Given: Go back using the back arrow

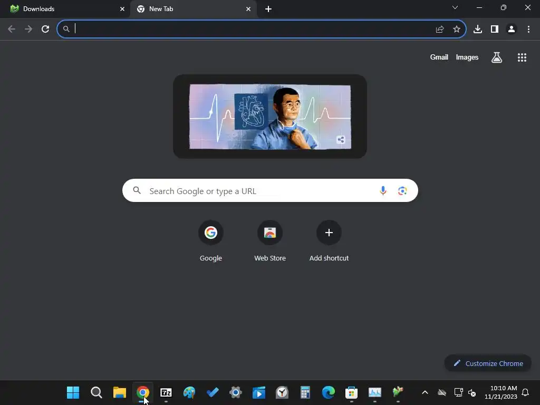Looking at the screenshot, I should pos(12,30).
